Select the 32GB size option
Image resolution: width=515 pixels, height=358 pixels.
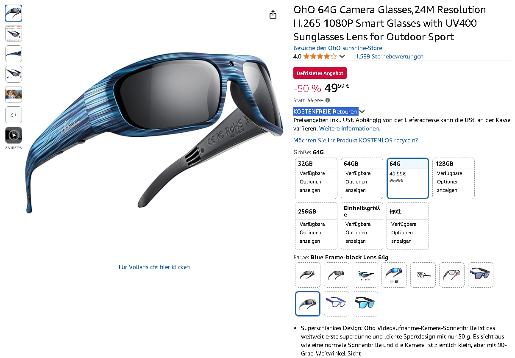tap(316, 178)
